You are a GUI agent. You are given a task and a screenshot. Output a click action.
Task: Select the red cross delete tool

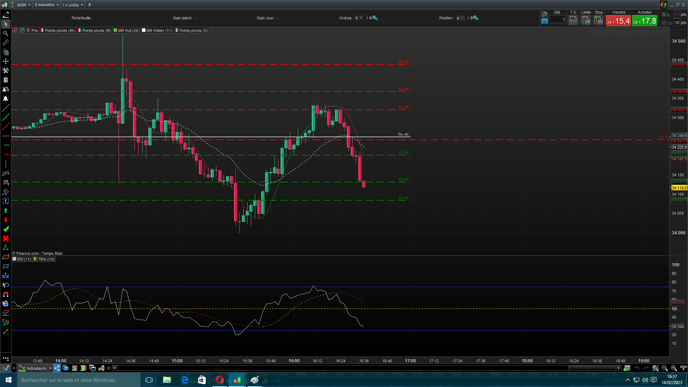click(6, 238)
